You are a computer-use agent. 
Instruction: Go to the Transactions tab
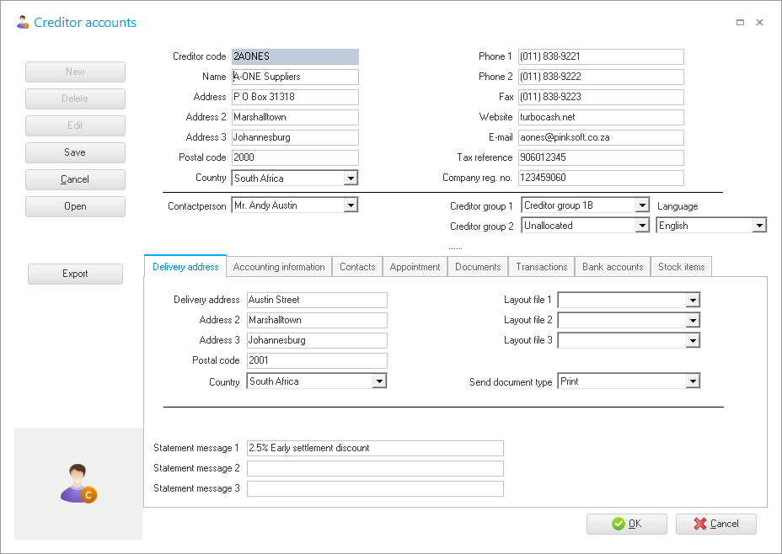pyautogui.click(x=542, y=267)
